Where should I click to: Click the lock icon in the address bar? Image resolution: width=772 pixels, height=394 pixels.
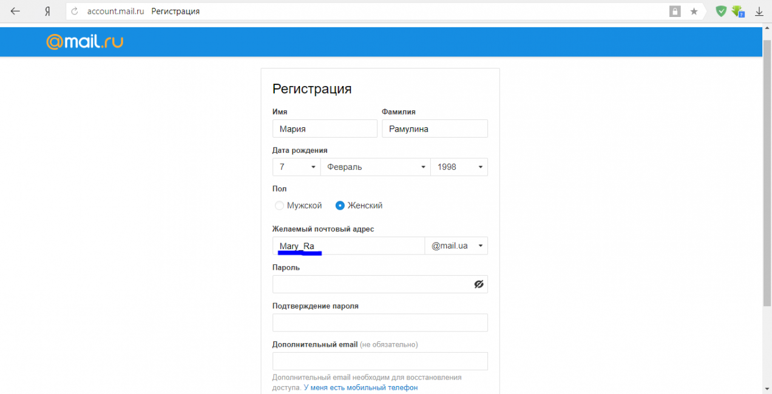[x=675, y=11]
